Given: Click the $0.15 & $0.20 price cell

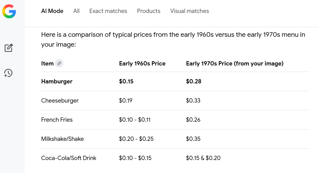Looking at the screenshot, I should [x=203, y=158].
